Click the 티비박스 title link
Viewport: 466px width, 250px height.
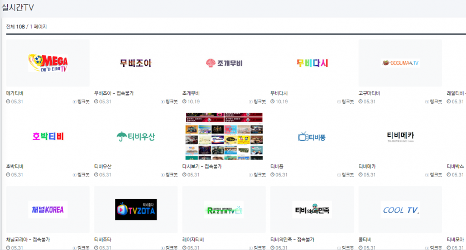click(455, 166)
